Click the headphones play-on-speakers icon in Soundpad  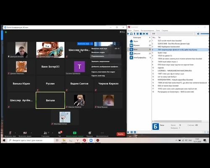point(131,34)
